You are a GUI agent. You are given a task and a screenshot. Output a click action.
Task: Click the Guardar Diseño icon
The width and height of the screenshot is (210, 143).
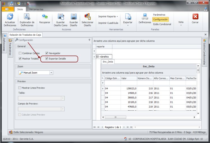(74, 17)
